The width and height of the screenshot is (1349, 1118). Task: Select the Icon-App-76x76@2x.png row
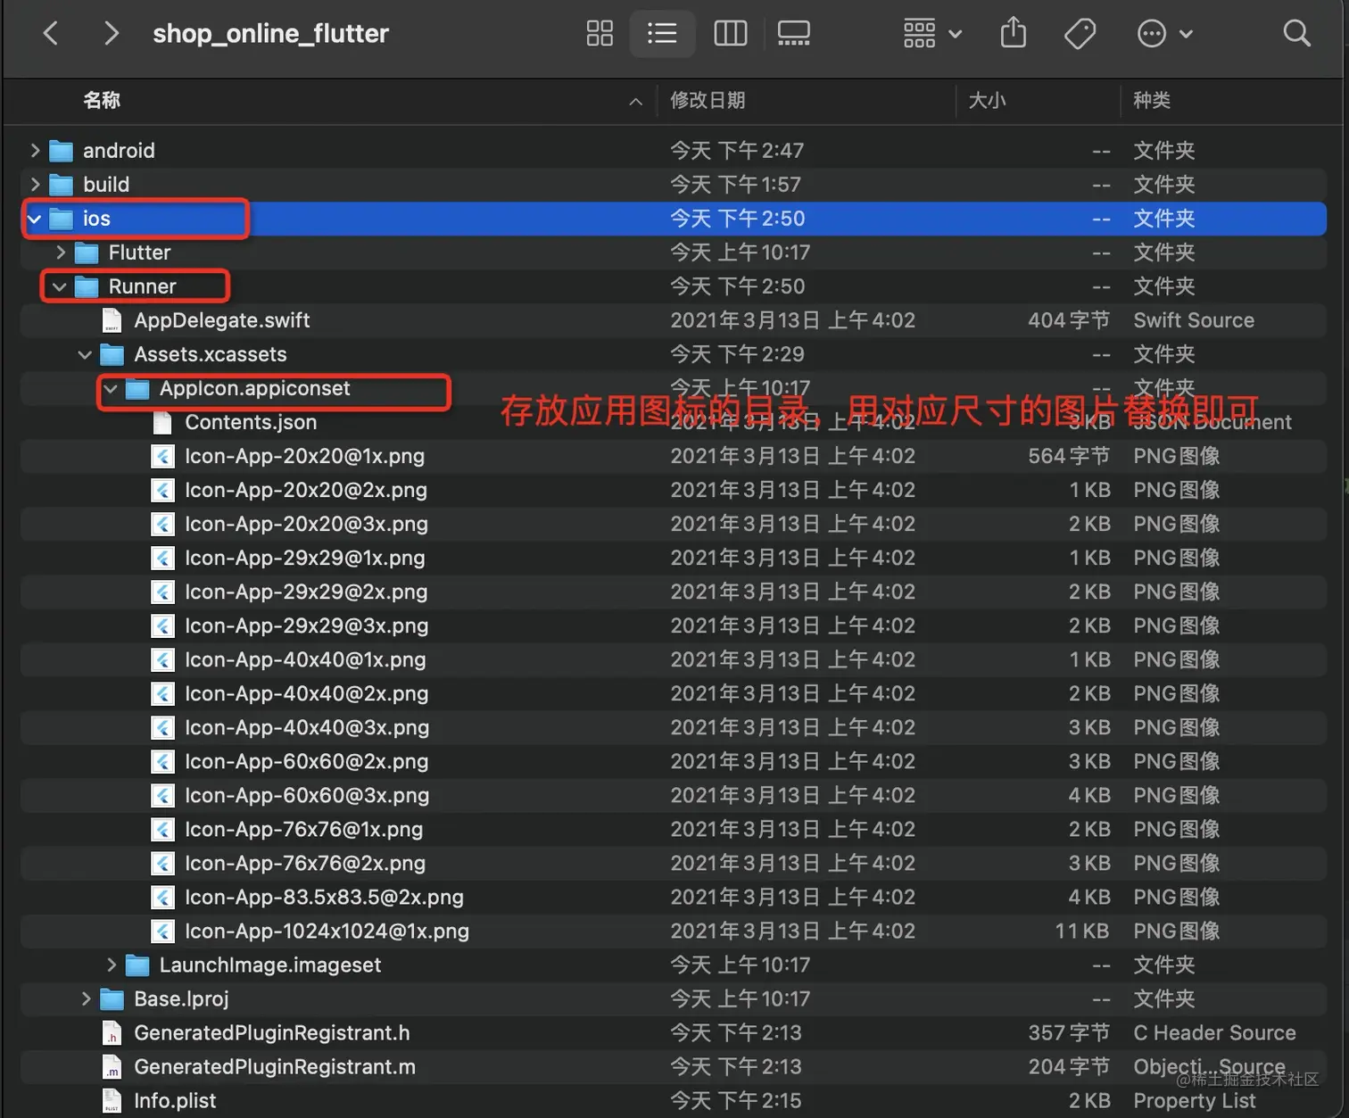click(x=674, y=863)
